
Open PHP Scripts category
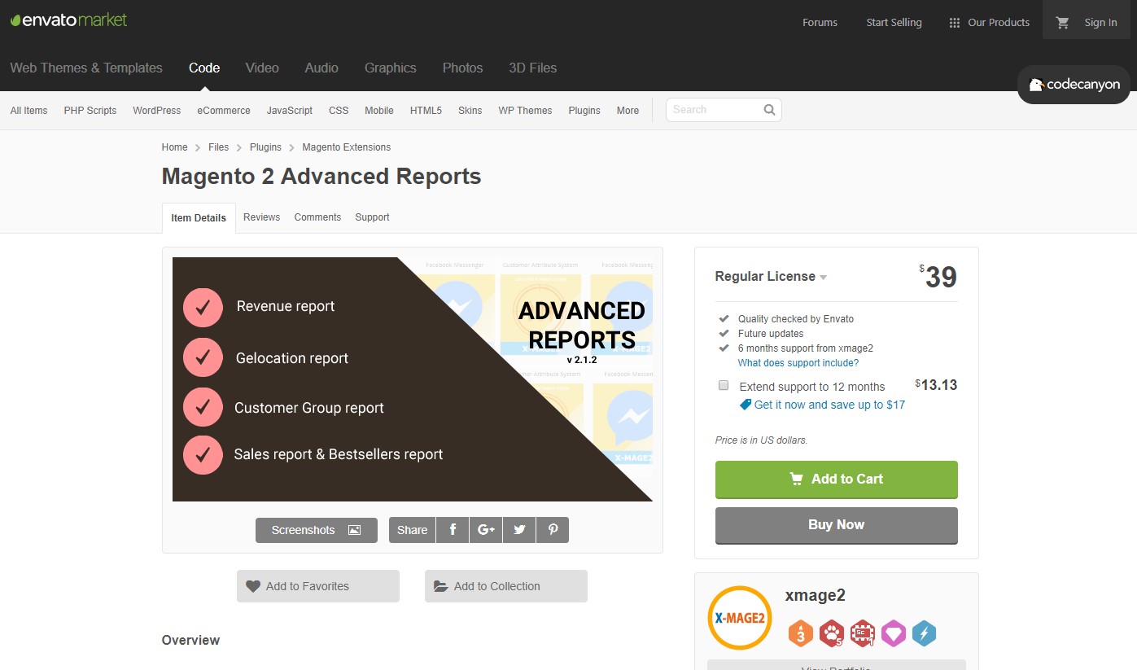(x=90, y=111)
